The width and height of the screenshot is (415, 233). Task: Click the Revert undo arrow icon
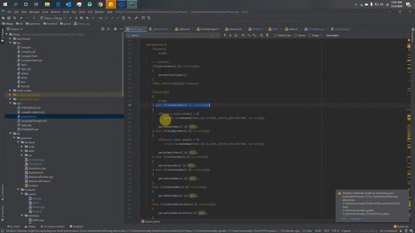click(129, 18)
